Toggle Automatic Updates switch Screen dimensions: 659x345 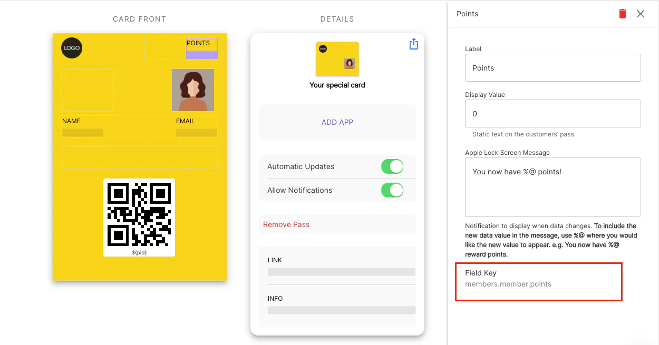(x=392, y=166)
